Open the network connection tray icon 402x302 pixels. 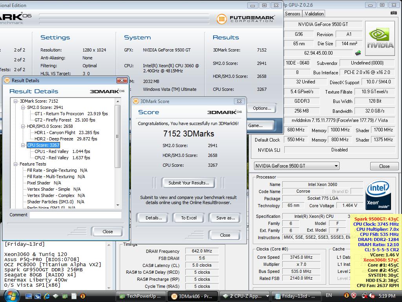tap(364, 296)
